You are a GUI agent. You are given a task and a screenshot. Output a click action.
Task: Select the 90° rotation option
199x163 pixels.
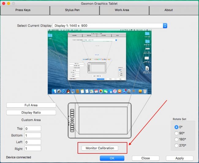176,133
